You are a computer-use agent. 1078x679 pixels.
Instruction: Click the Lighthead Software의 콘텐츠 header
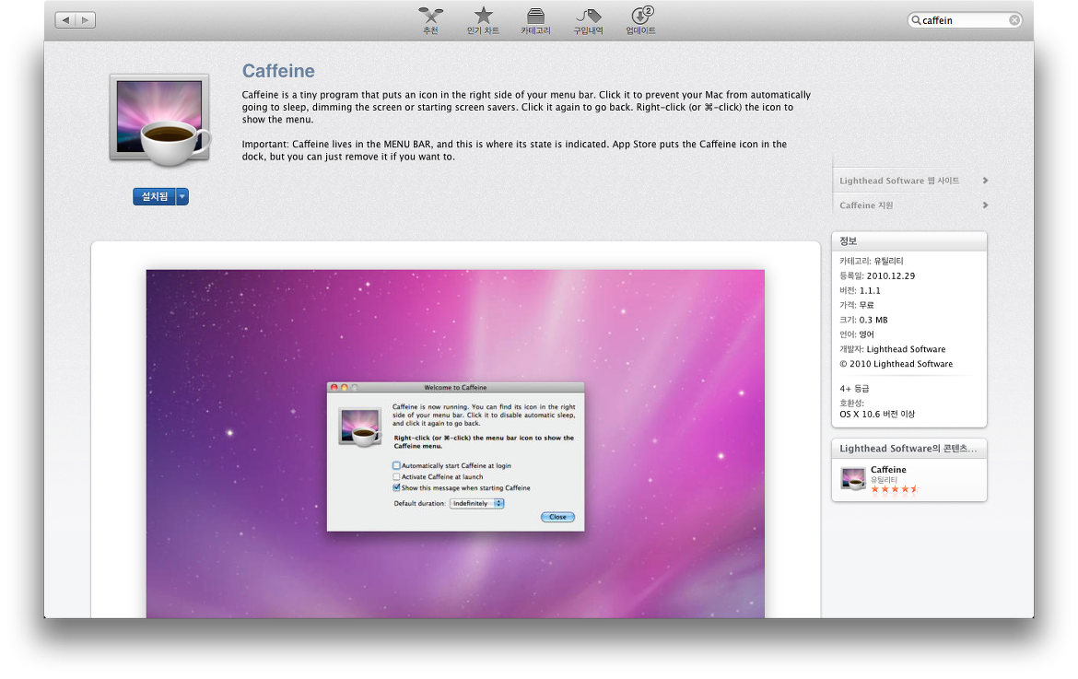click(x=908, y=448)
